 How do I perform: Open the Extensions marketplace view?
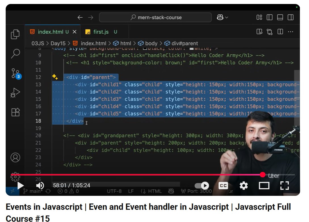[x=15, y=112]
